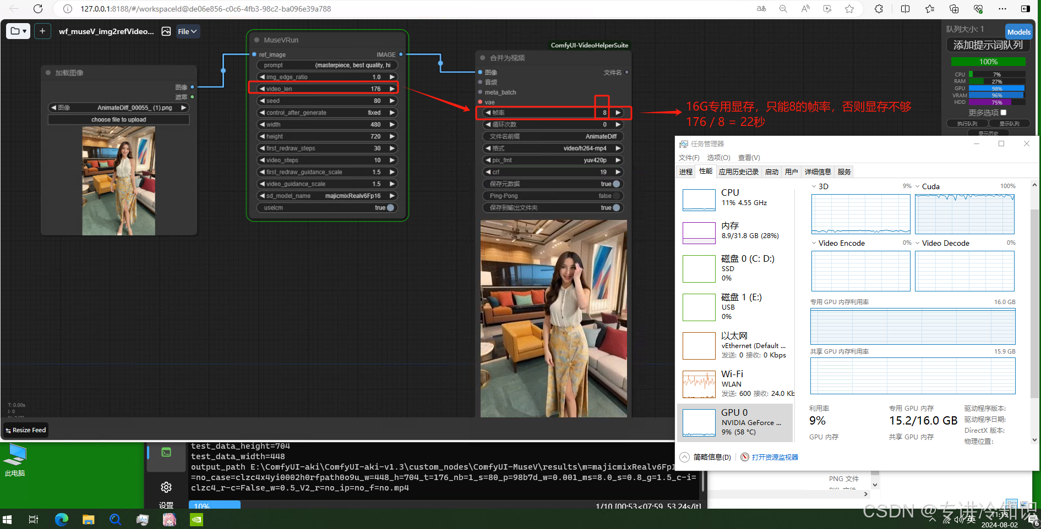Click the choose file to upload button
This screenshot has width=1041, height=529.
[118, 119]
